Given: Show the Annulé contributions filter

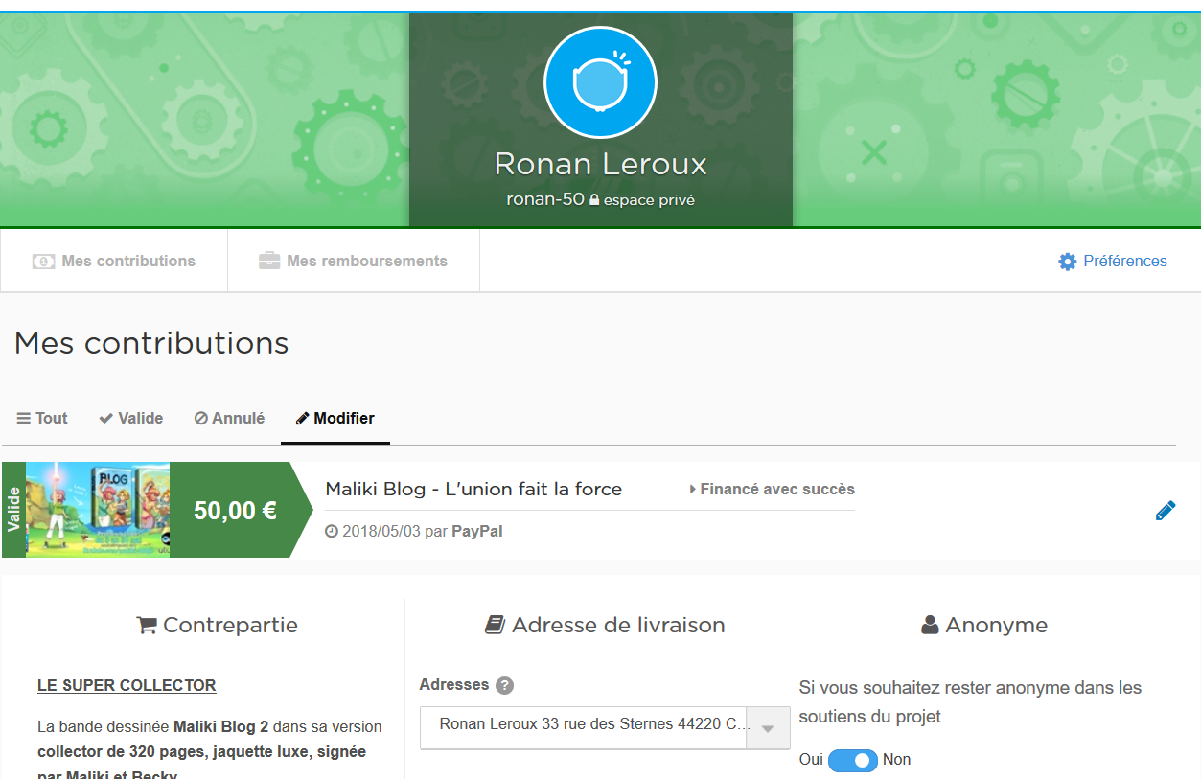Looking at the screenshot, I should point(229,418).
